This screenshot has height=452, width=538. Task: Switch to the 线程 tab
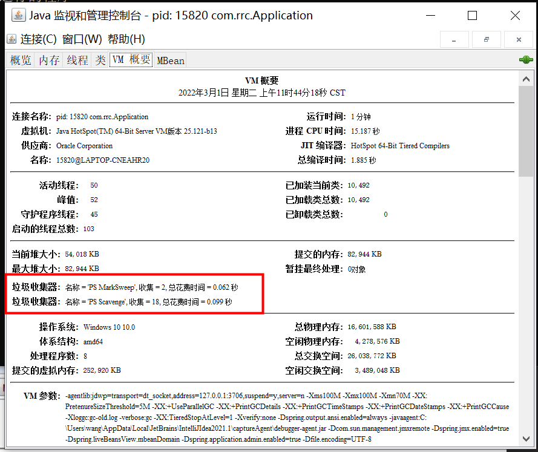pyautogui.click(x=77, y=61)
